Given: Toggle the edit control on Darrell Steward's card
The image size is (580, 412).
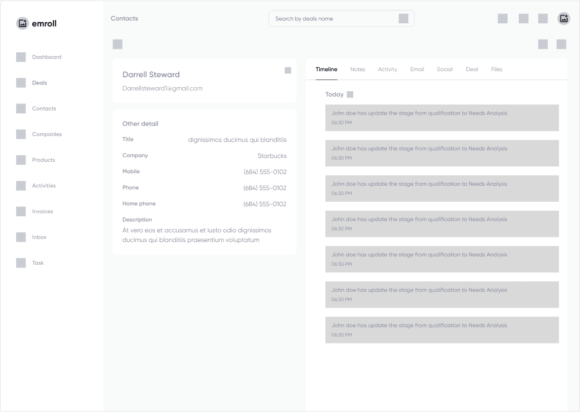Looking at the screenshot, I should click(287, 70).
